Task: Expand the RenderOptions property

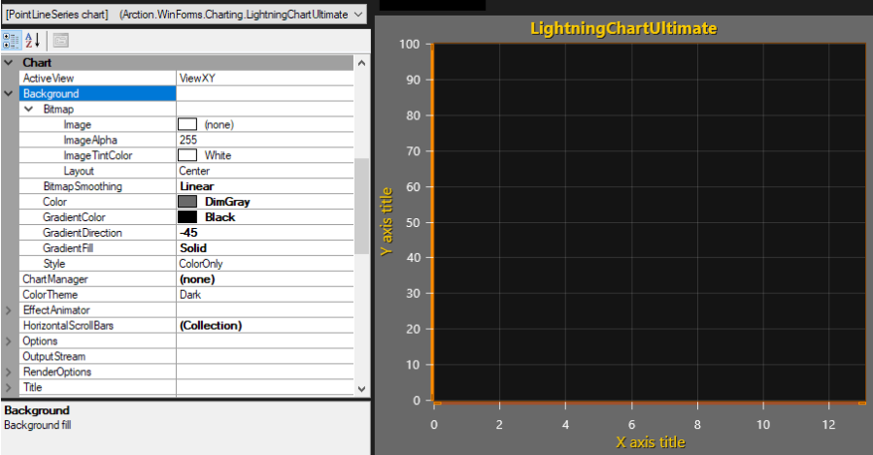Action: click(9, 373)
